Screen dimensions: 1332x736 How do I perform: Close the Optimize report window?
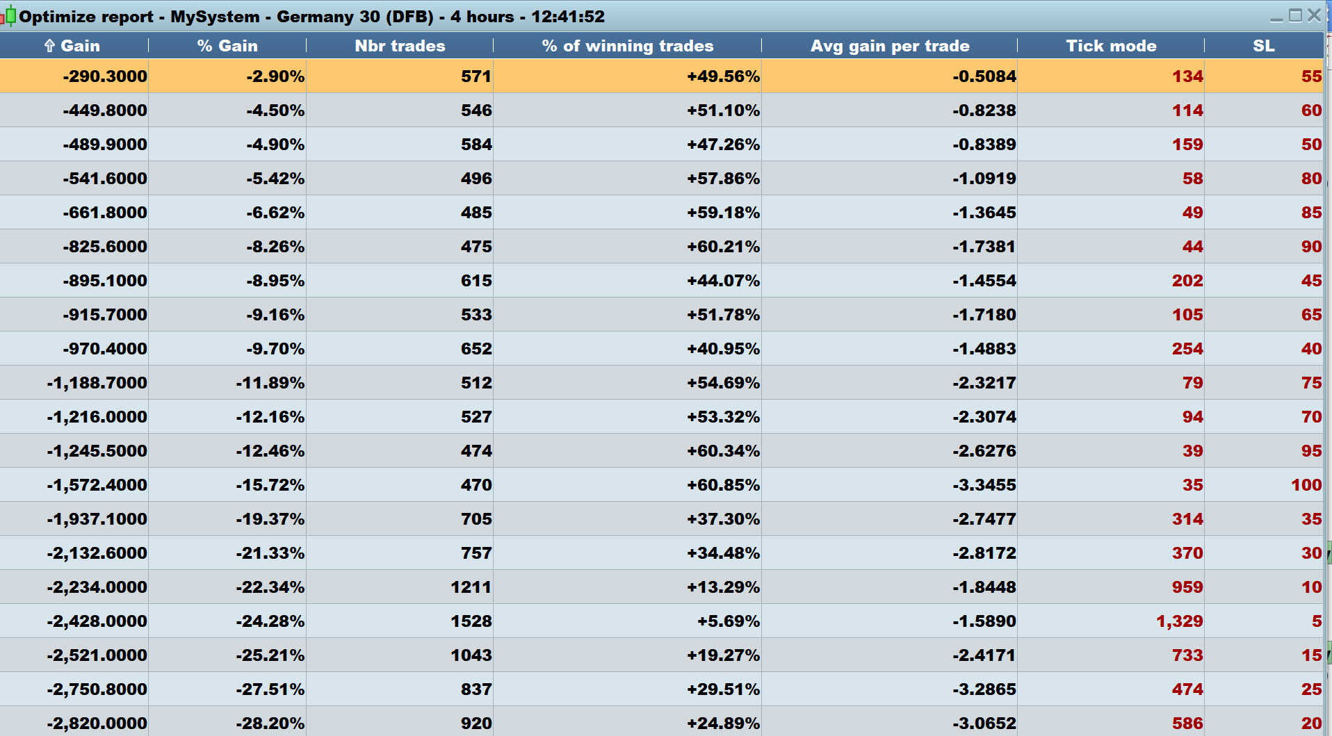pyautogui.click(x=1314, y=15)
